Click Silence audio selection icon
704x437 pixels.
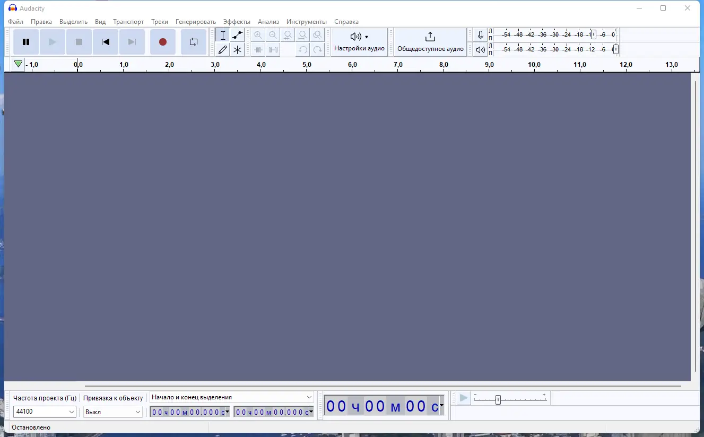(x=273, y=50)
